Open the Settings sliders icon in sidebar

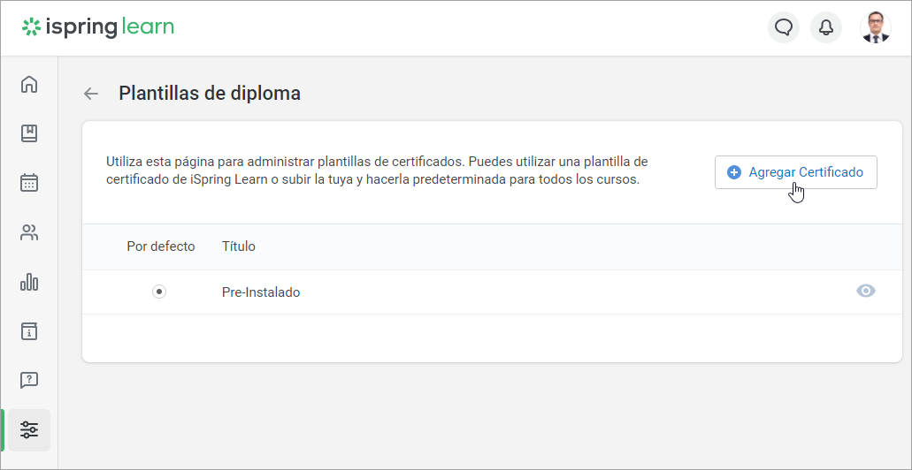29,430
